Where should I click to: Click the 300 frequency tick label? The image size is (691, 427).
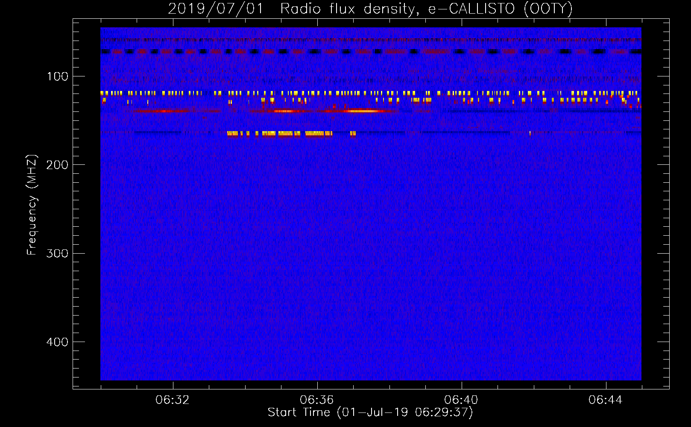pyautogui.click(x=58, y=253)
